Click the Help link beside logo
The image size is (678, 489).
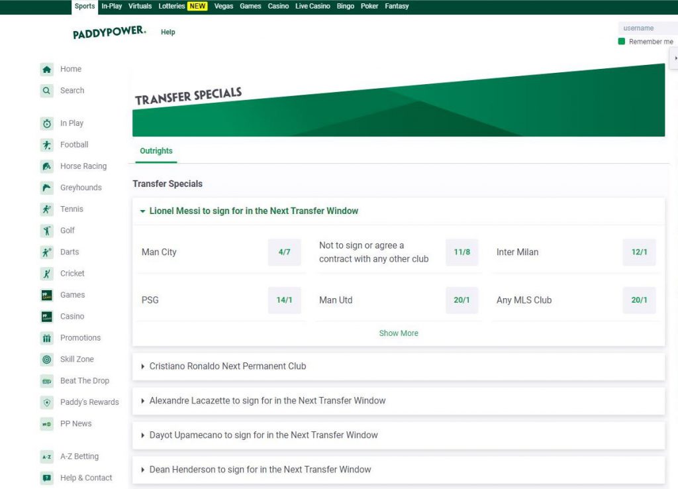168,32
